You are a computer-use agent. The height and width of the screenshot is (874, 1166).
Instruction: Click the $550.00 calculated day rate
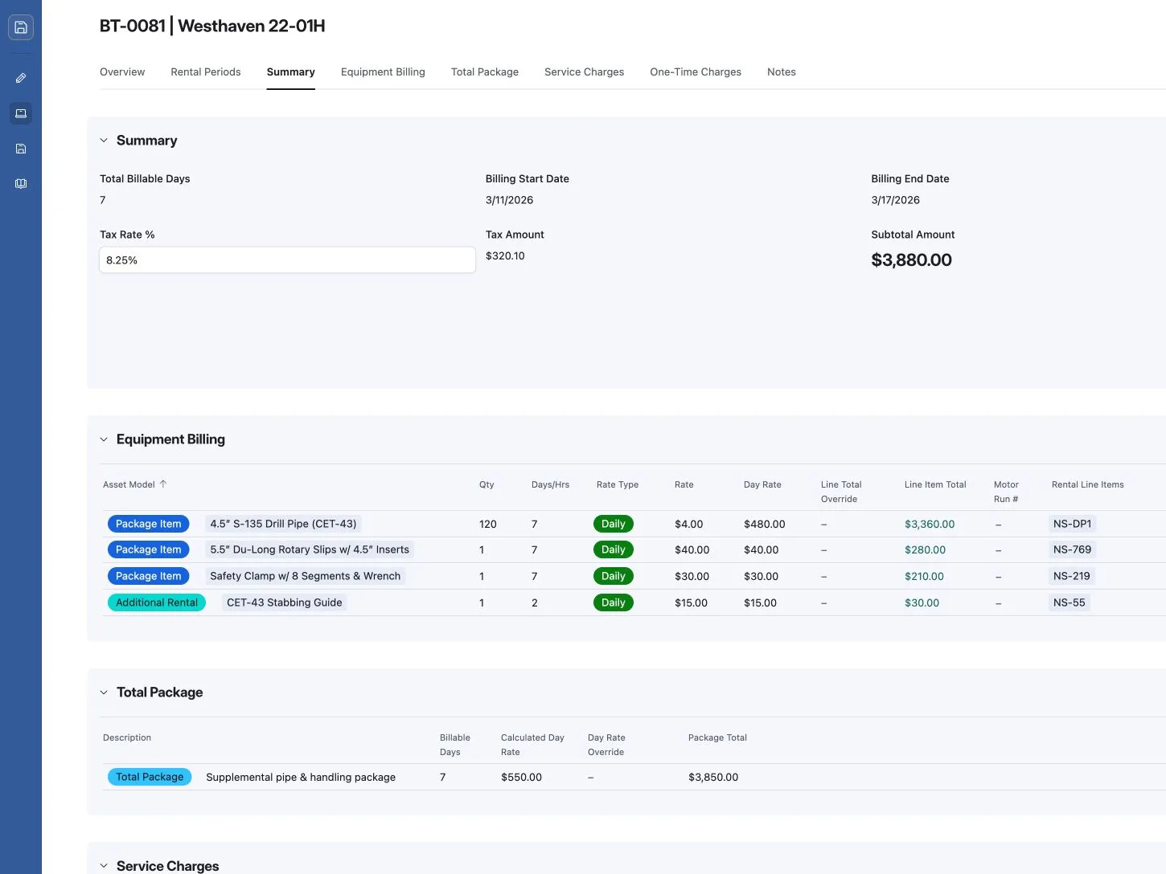point(521,777)
